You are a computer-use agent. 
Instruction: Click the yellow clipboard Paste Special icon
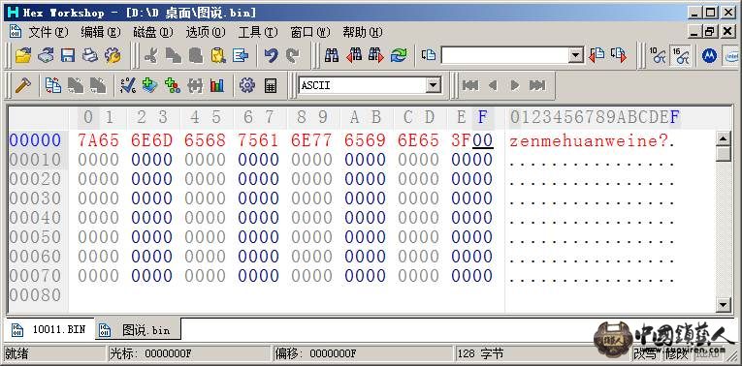(x=218, y=56)
